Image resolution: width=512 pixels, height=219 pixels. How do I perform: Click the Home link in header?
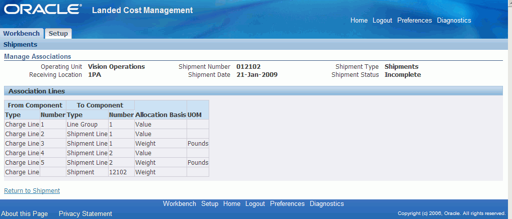click(x=359, y=20)
